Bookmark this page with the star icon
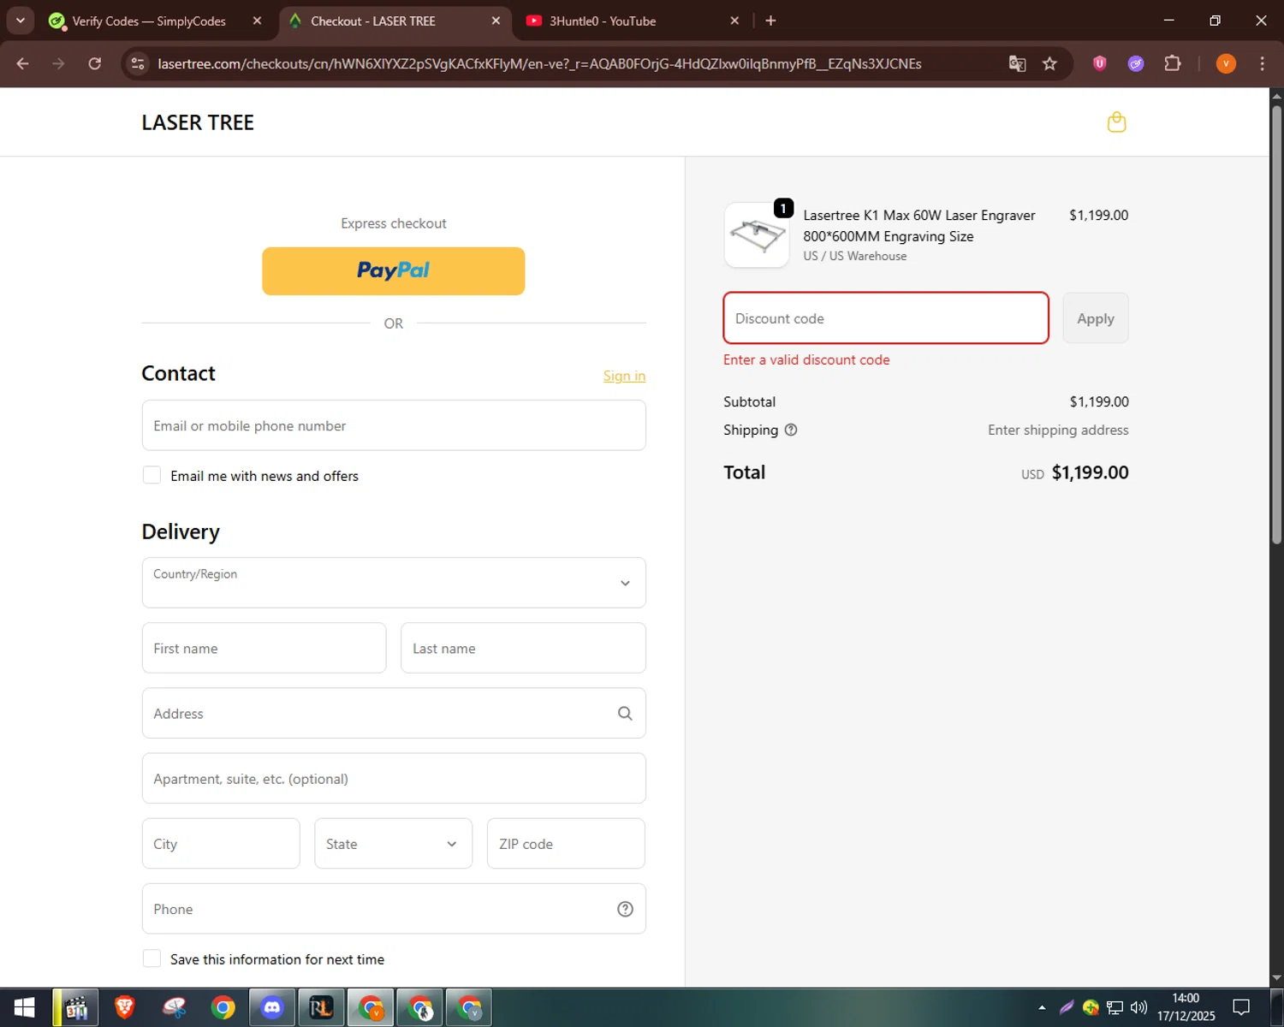 pyautogui.click(x=1049, y=63)
